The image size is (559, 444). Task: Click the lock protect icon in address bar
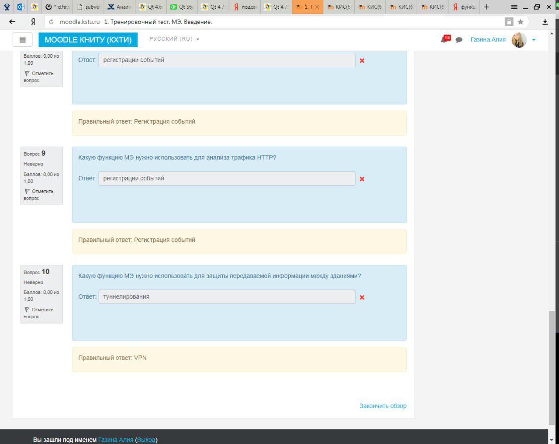pyautogui.click(x=509, y=22)
